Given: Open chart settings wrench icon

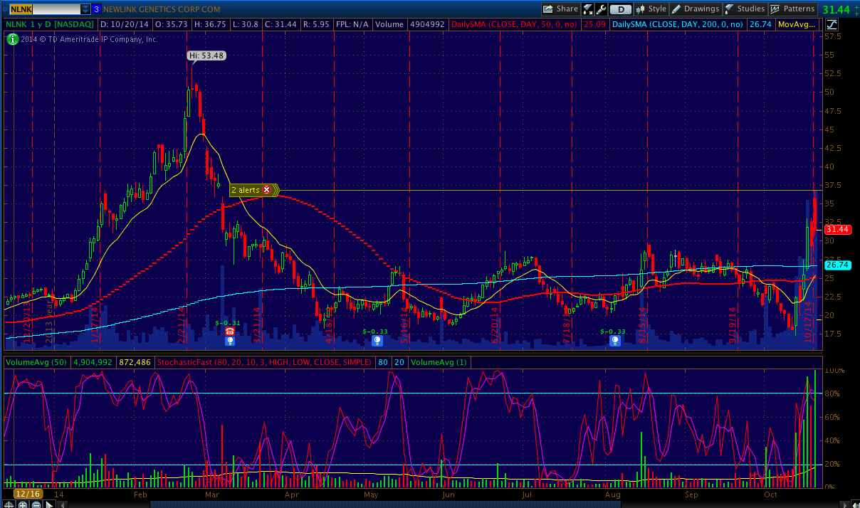Looking at the screenshot, I should (x=601, y=9).
